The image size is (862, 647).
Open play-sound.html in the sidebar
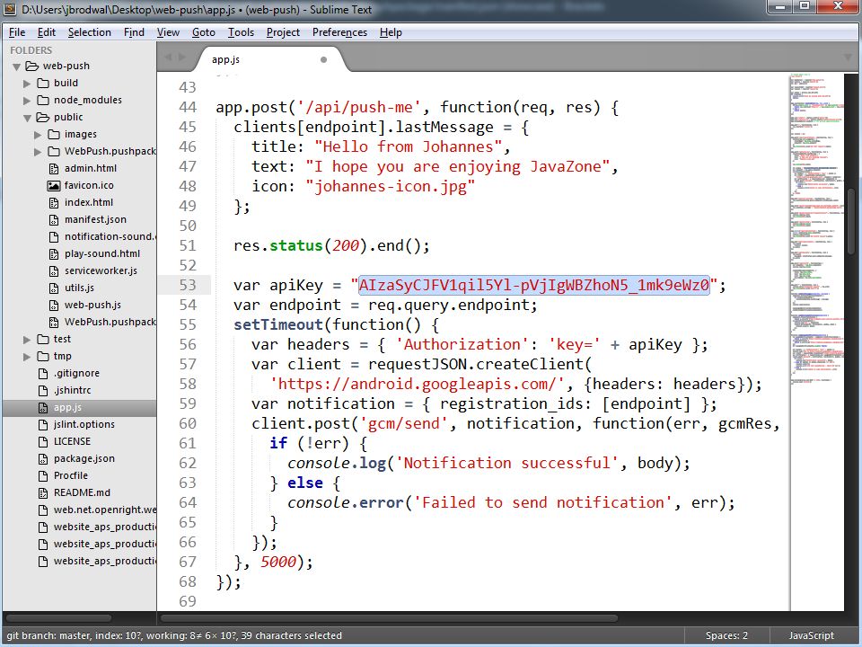point(102,253)
